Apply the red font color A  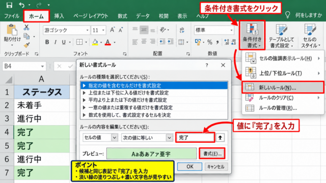[x=107, y=42]
